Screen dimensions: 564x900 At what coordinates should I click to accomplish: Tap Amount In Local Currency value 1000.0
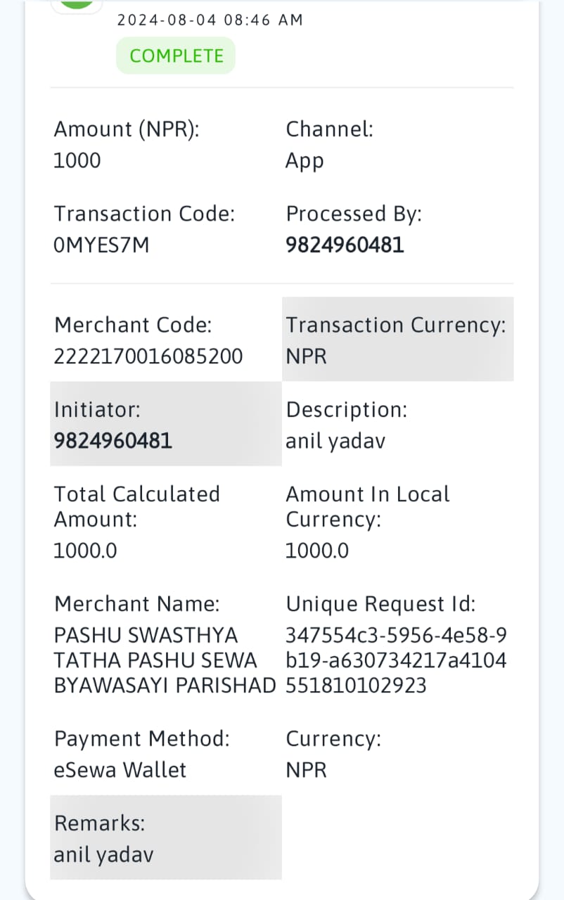coord(317,551)
